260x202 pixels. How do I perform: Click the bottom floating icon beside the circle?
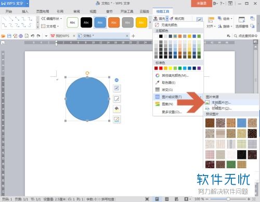(x=116, y=119)
